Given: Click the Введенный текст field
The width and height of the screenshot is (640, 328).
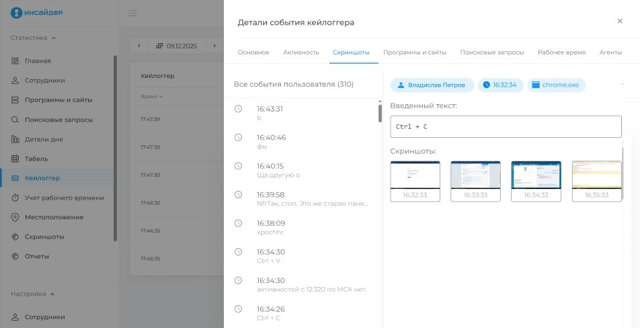Looking at the screenshot, I should point(506,126).
